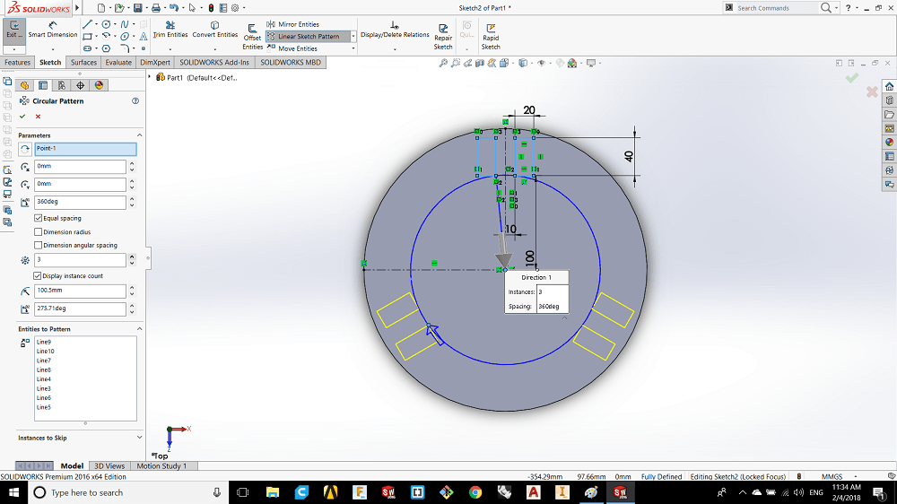Activate Convert Entities tool

click(x=214, y=30)
